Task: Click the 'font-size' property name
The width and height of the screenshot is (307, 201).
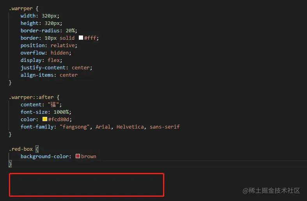Action: 34,112
